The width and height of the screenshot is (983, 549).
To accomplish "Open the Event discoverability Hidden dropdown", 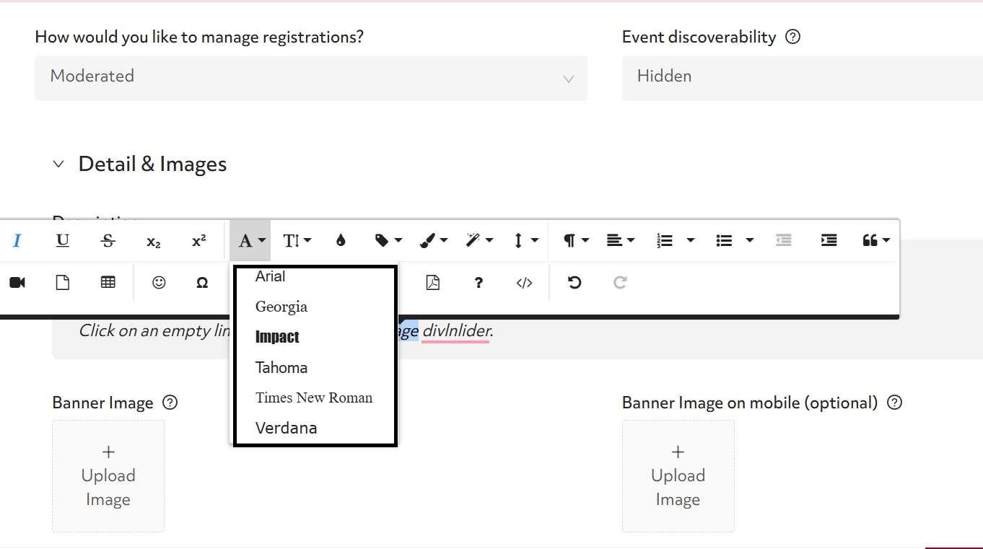I will coord(803,78).
